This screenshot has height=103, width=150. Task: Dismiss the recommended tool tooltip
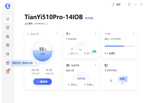36,63
